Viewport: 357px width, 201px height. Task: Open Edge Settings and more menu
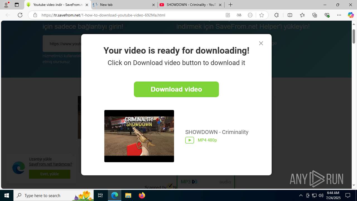339,15
